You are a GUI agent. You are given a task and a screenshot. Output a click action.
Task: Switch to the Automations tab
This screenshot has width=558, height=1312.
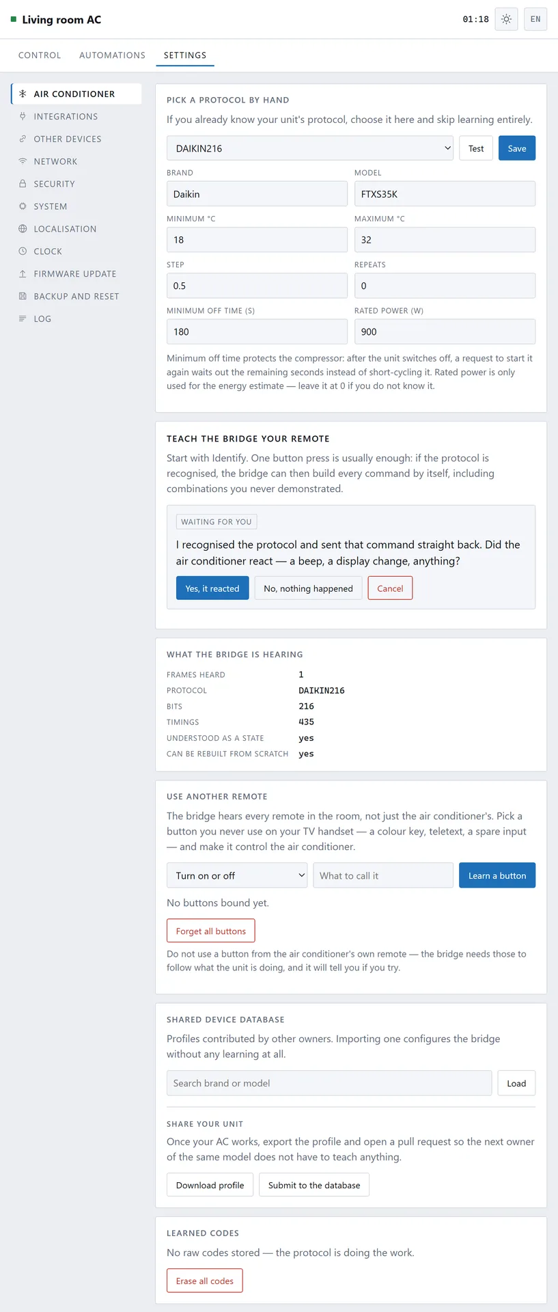[x=112, y=55]
